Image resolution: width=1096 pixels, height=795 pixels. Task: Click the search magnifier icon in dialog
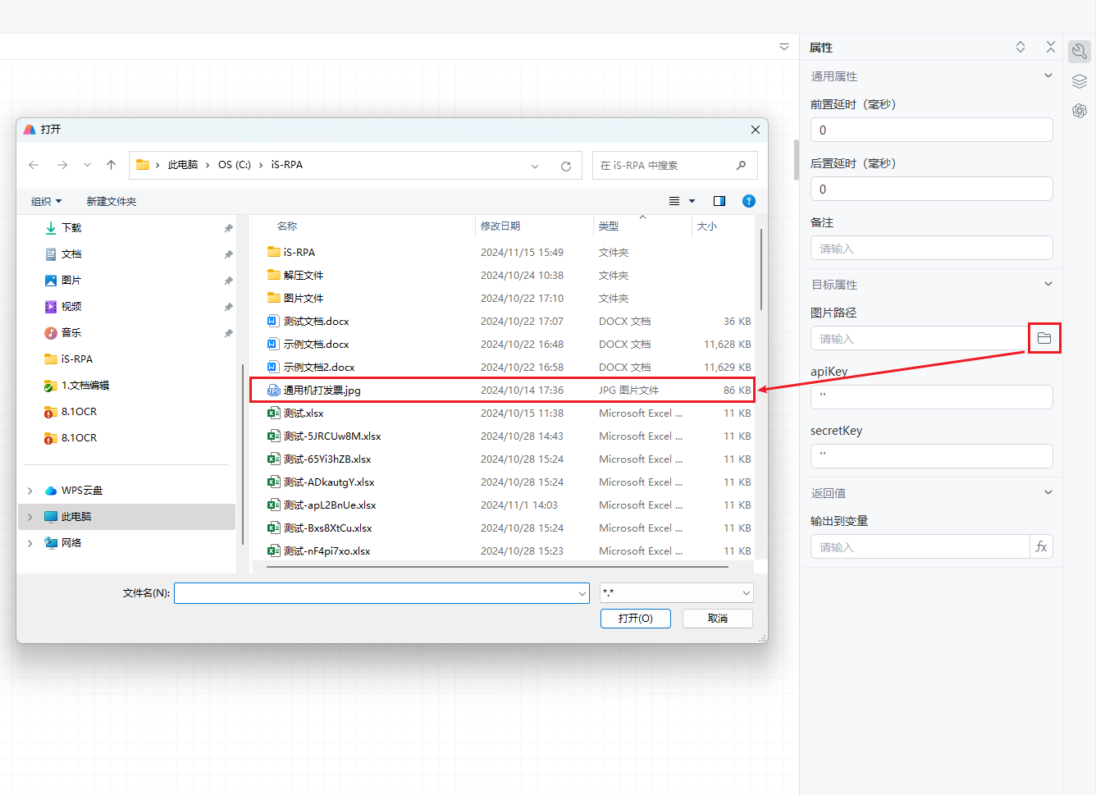[x=741, y=165]
